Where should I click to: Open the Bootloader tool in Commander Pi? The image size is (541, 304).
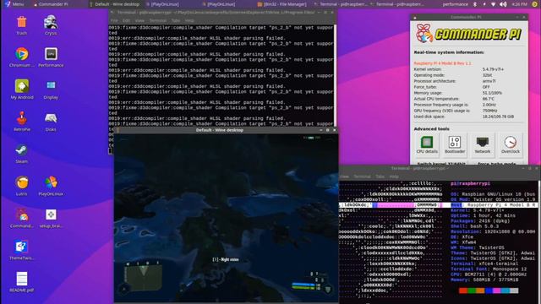tap(455, 144)
